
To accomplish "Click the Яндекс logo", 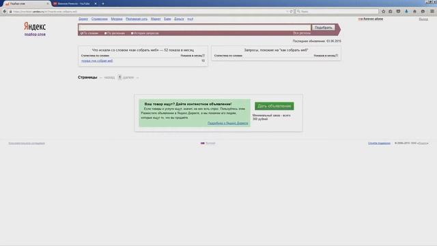I will 35,27.
